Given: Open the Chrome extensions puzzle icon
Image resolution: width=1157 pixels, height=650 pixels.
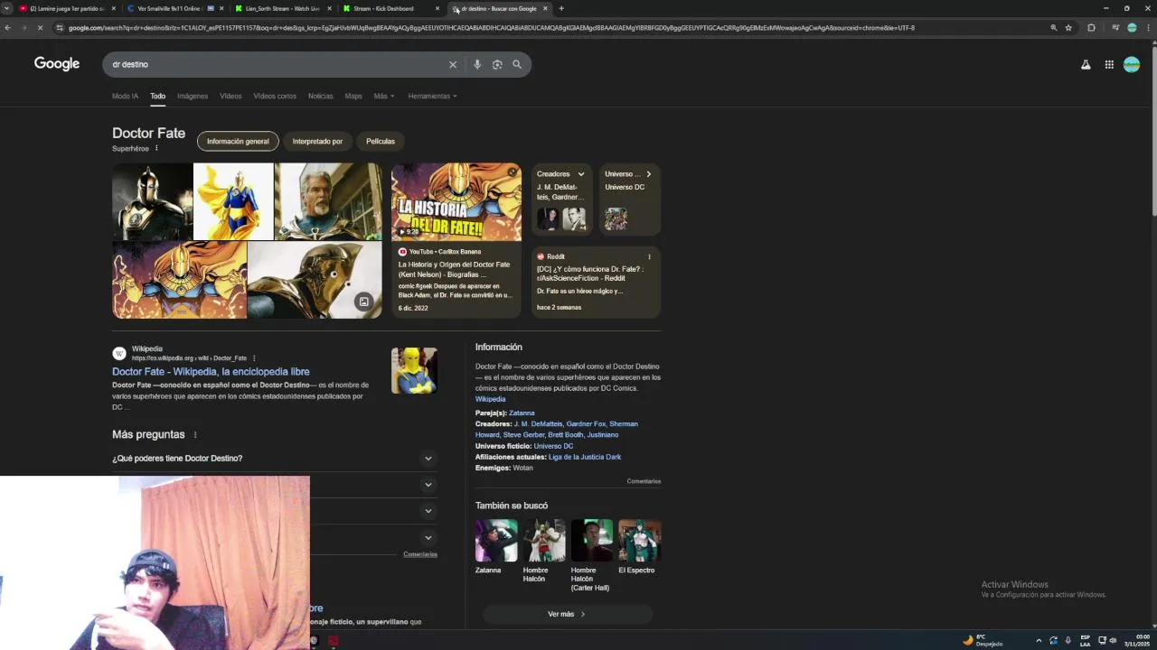Looking at the screenshot, I should 1091,28.
